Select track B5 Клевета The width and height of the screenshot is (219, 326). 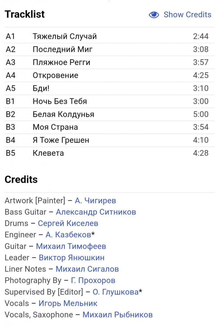pos(109,153)
